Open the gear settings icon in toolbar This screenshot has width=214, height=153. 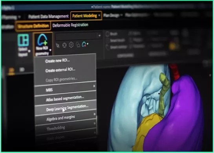(71, 45)
